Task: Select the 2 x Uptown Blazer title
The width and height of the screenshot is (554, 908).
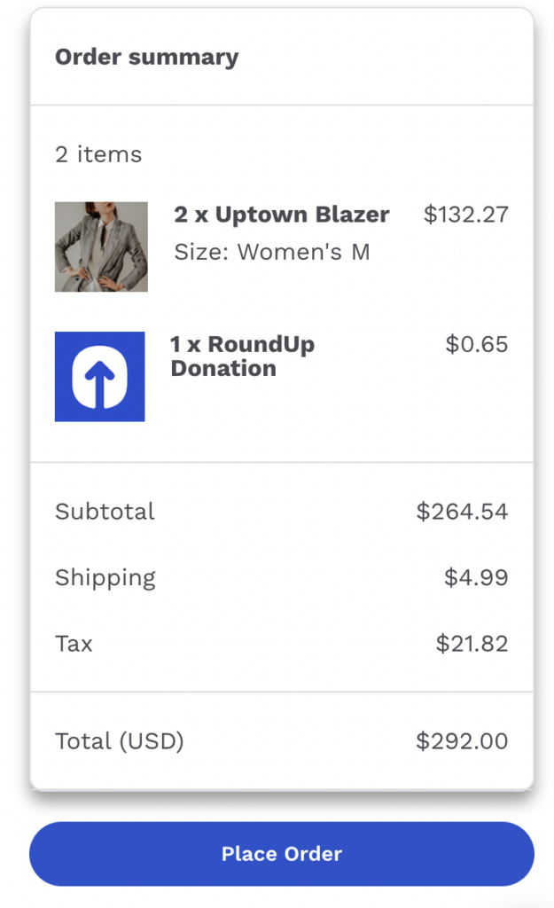Action: (282, 215)
